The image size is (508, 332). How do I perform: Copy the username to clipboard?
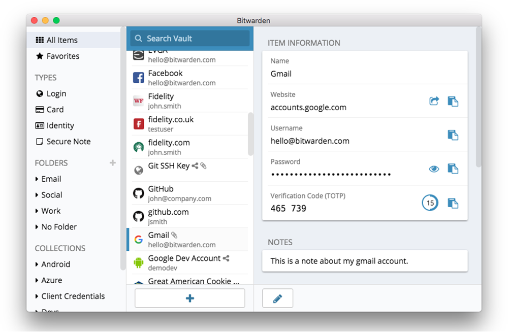pyautogui.click(x=453, y=135)
